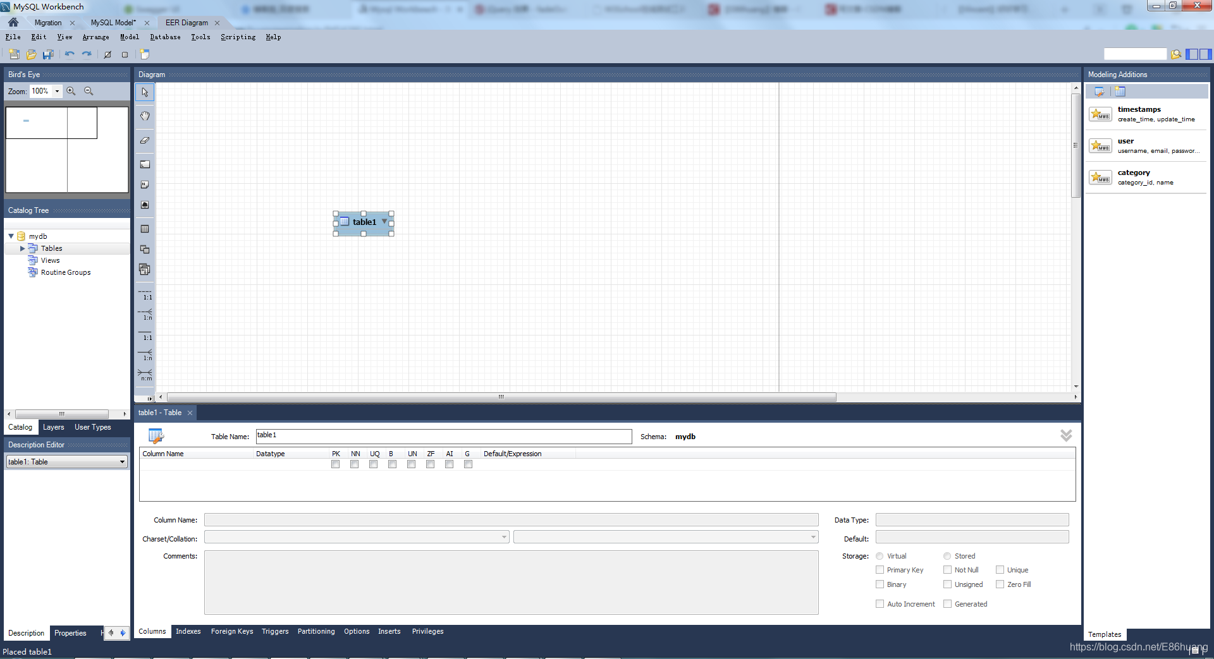This screenshot has height=659, width=1214.
Task: Click the user template icon
Action: coord(1100,146)
